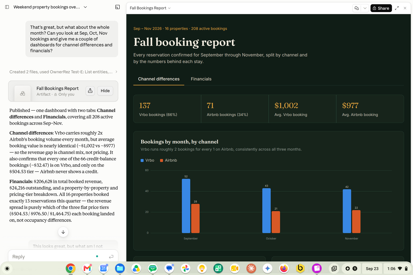Click the artifact comment chat icon
This screenshot has height=275, width=413.
coord(357,8)
